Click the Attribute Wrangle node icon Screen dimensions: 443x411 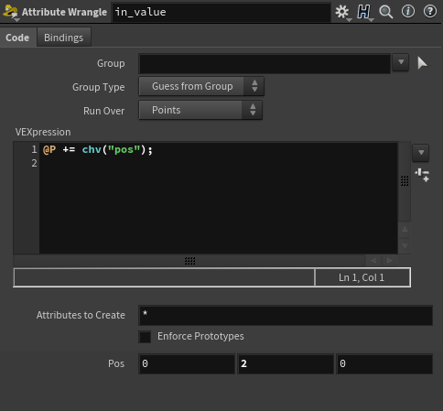click(x=11, y=12)
